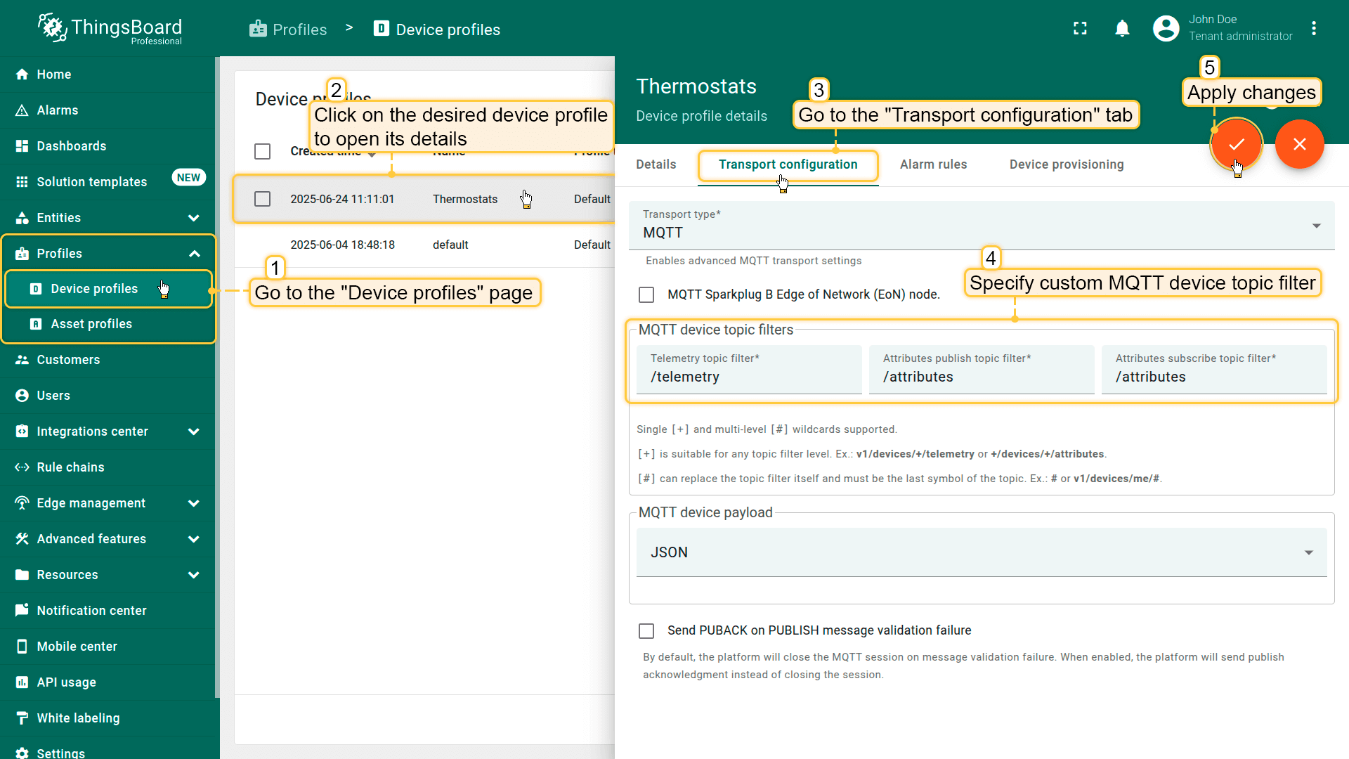Discard changes with the X button

[x=1299, y=144]
